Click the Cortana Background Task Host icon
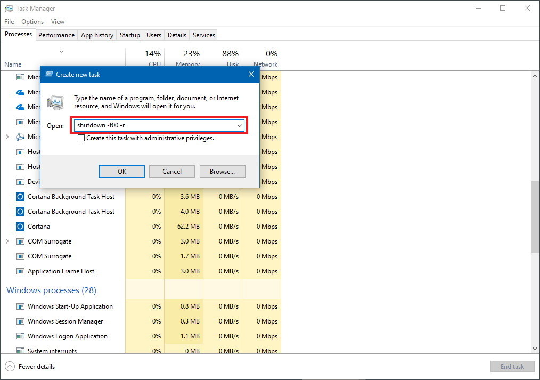The height and width of the screenshot is (380, 540). (x=20, y=197)
